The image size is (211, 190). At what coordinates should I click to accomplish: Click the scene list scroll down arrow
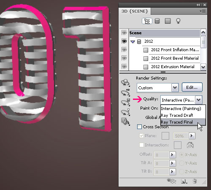point(203,67)
